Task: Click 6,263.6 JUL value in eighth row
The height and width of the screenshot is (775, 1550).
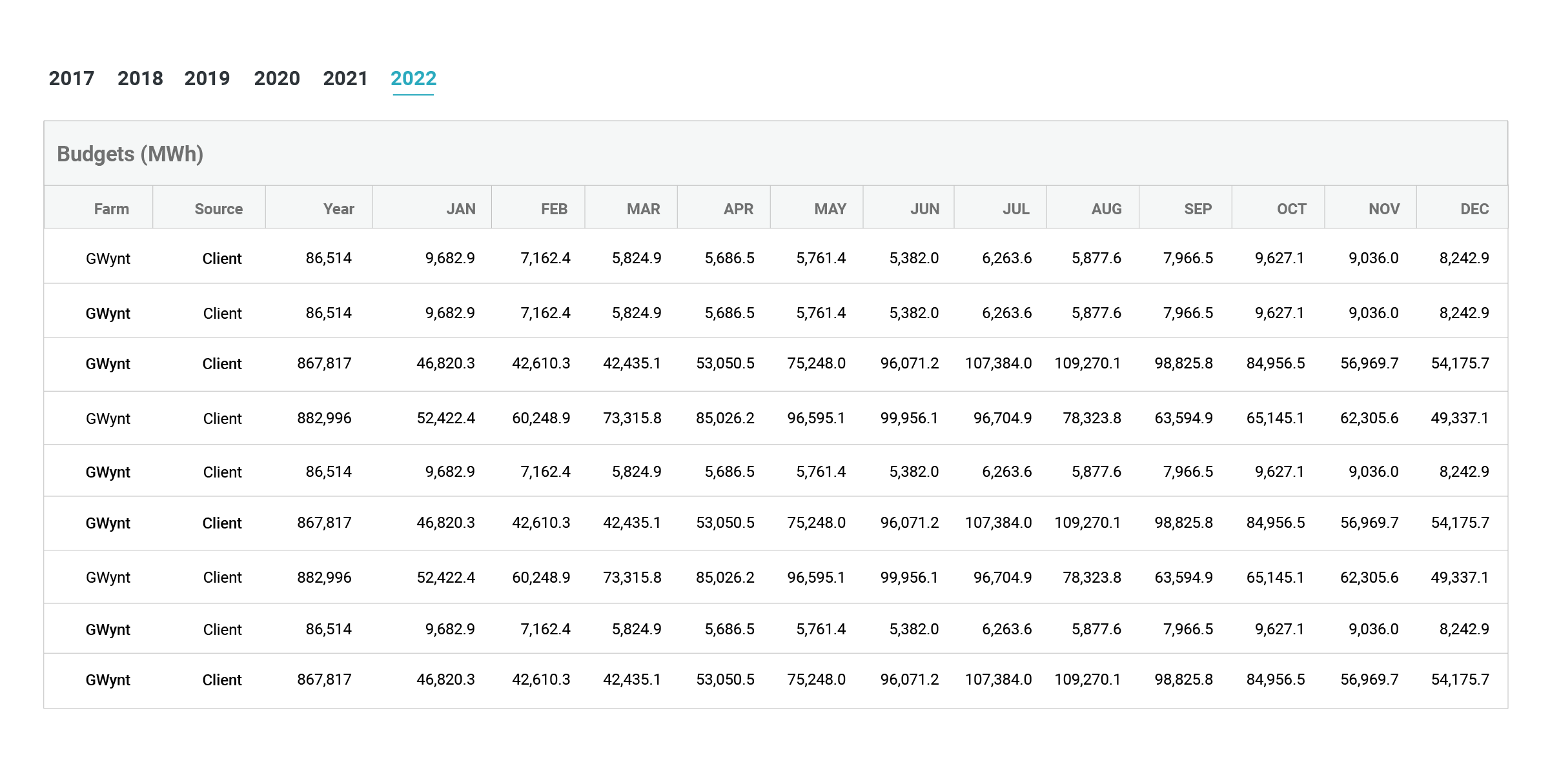Action: (x=1006, y=629)
